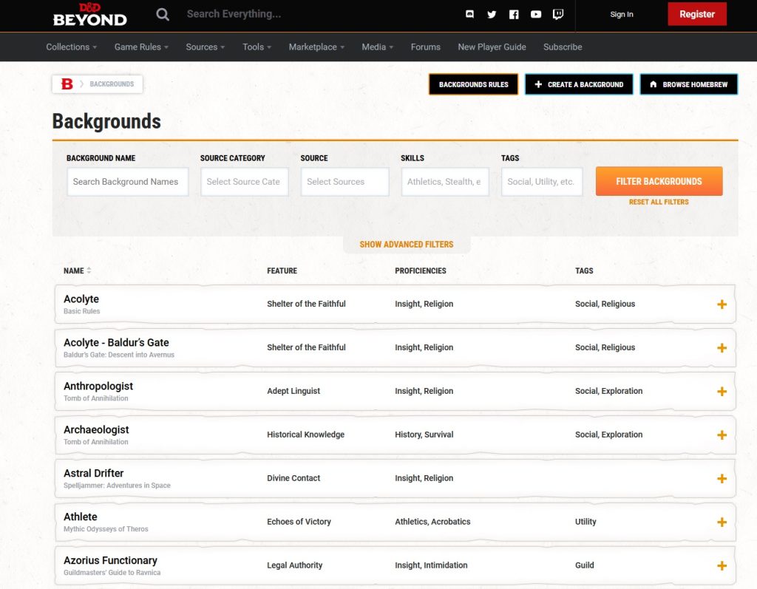This screenshot has width=757, height=589.
Task: Expand the Acolyte Basic Rules row plus icon
Action: (722, 304)
